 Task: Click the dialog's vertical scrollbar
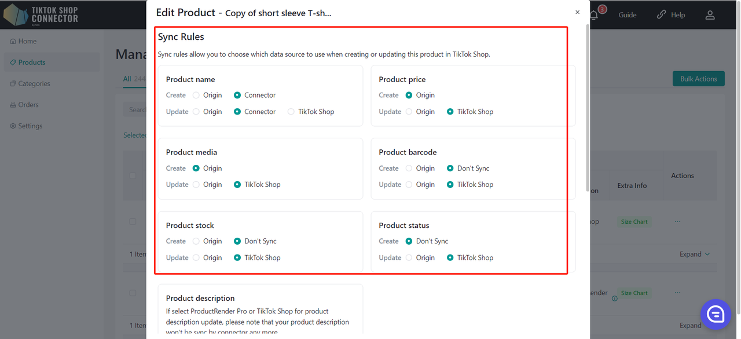(588, 87)
